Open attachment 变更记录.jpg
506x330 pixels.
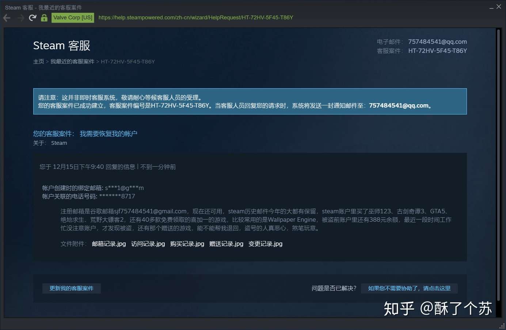click(x=265, y=244)
